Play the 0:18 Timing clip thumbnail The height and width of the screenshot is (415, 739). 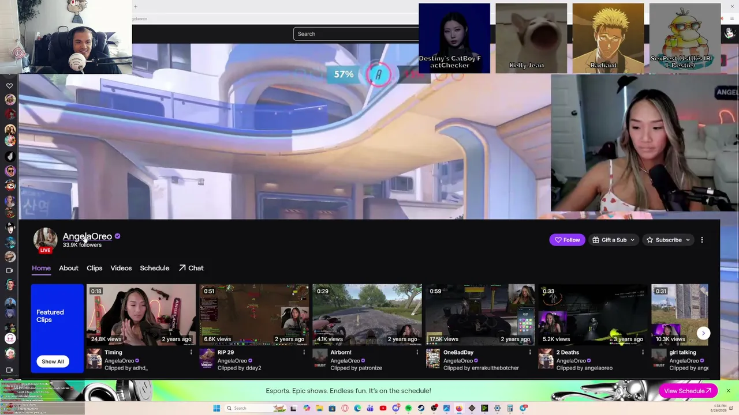[141, 315]
